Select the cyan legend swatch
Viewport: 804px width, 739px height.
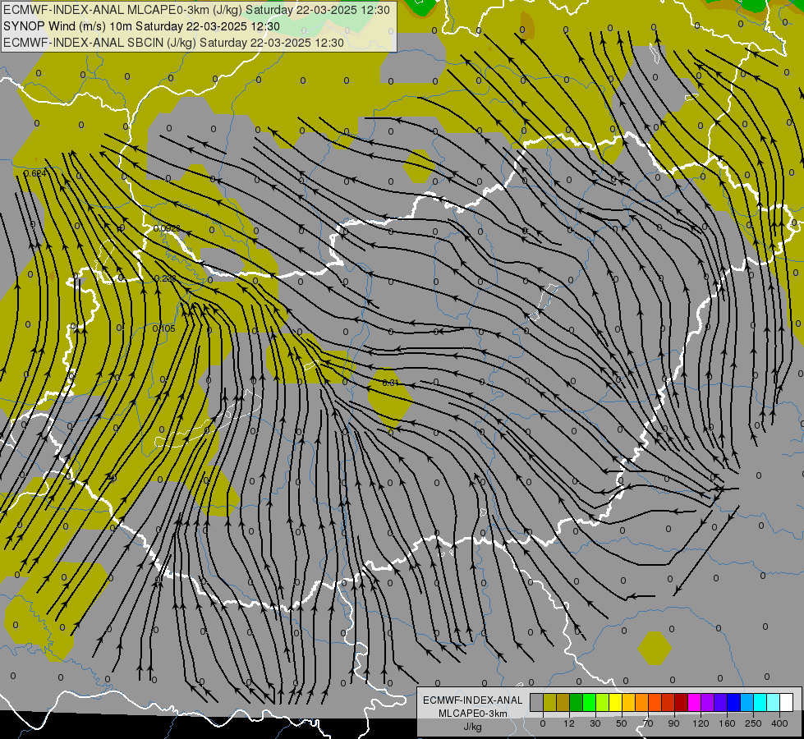[x=760, y=702]
